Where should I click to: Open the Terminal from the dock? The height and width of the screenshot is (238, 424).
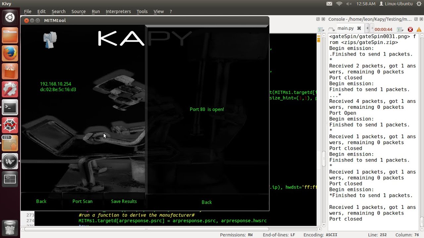pos(10,107)
